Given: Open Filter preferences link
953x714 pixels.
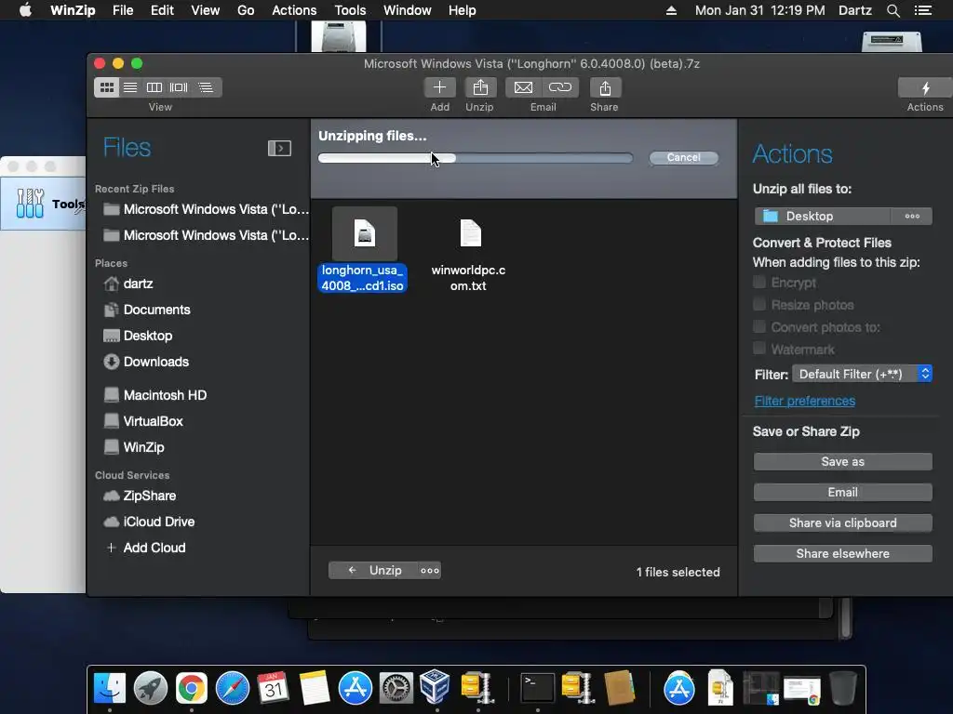Looking at the screenshot, I should tap(805, 402).
